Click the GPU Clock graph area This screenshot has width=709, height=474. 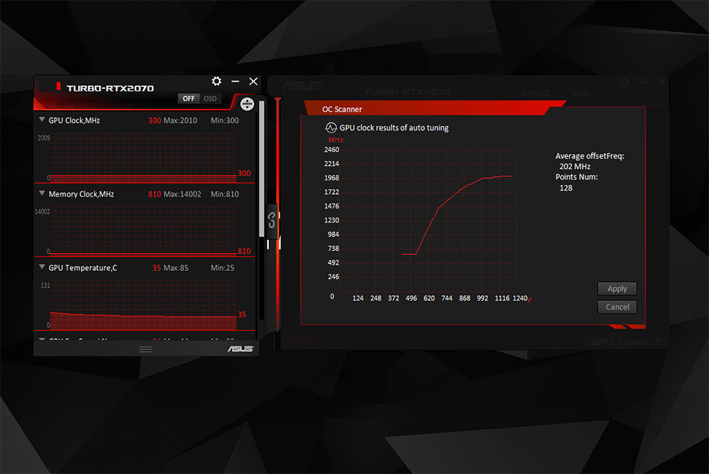pyautogui.click(x=143, y=157)
